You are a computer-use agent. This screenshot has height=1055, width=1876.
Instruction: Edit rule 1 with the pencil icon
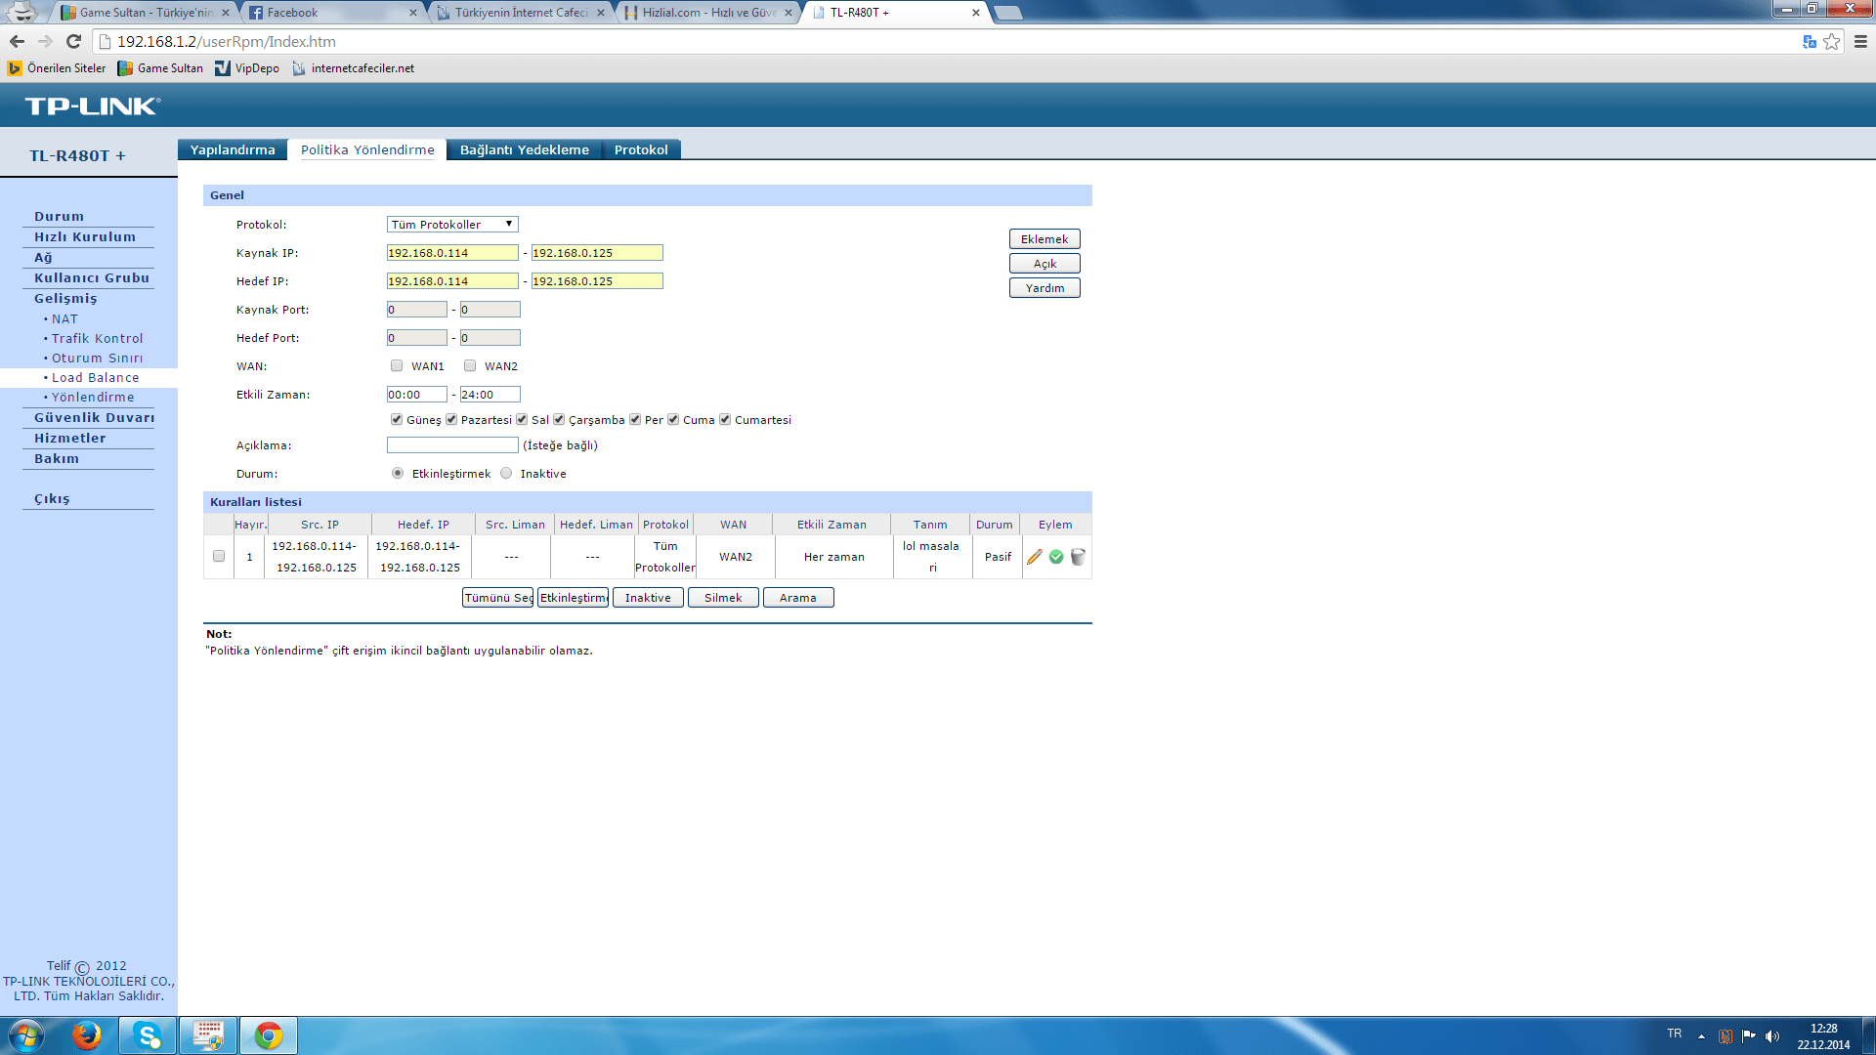1035,557
